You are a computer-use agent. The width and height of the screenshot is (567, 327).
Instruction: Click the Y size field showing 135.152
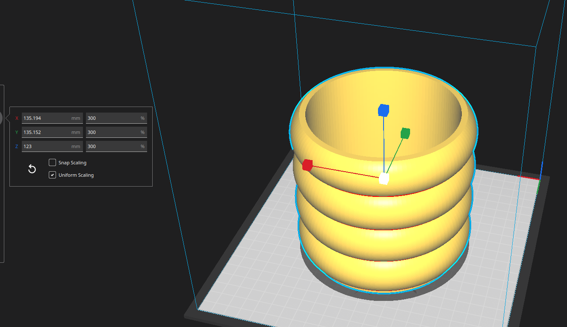coord(52,132)
